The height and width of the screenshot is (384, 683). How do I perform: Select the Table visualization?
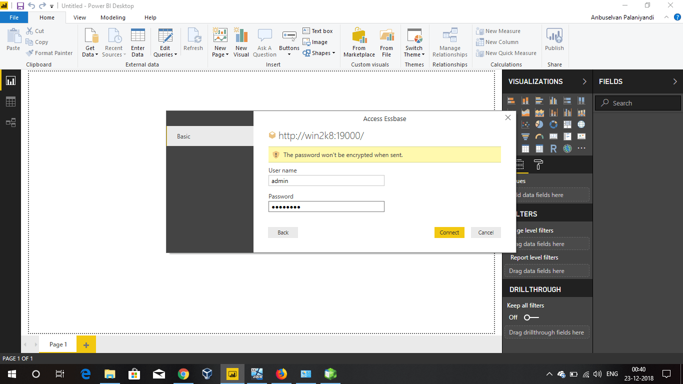pos(525,148)
